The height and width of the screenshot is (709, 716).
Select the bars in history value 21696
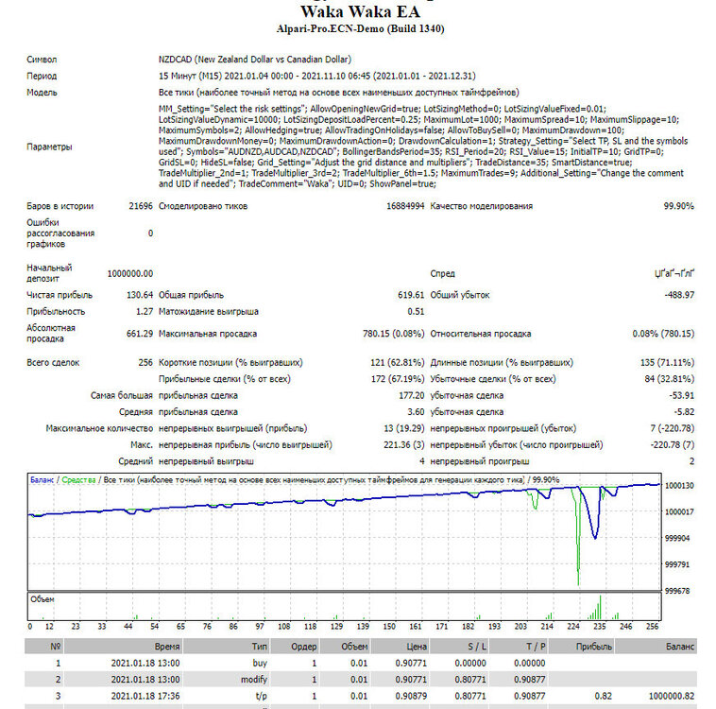pyautogui.click(x=140, y=206)
